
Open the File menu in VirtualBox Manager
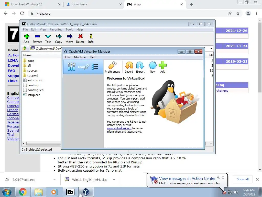[x=68, y=57]
